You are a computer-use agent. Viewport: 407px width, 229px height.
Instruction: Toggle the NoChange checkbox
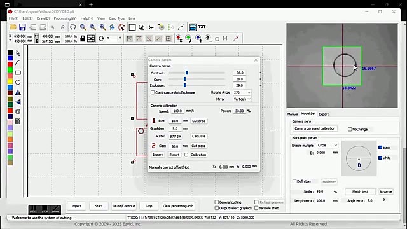pyautogui.click(x=350, y=129)
